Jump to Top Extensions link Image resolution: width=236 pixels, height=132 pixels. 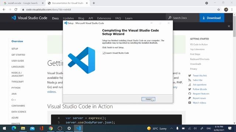[197, 49]
